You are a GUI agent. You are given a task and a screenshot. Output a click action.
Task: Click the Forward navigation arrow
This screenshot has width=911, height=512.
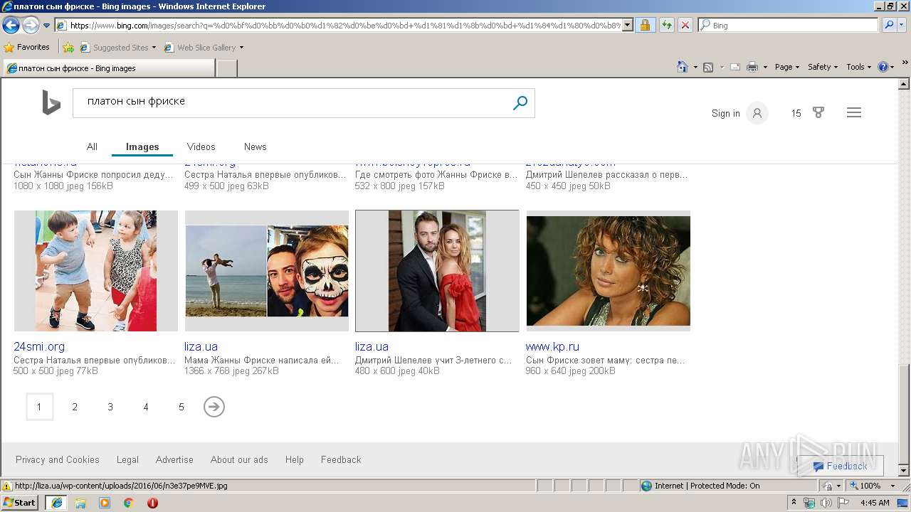(31, 26)
